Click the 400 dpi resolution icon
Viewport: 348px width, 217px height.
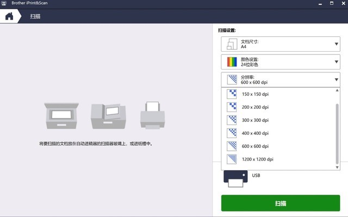tap(232, 133)
